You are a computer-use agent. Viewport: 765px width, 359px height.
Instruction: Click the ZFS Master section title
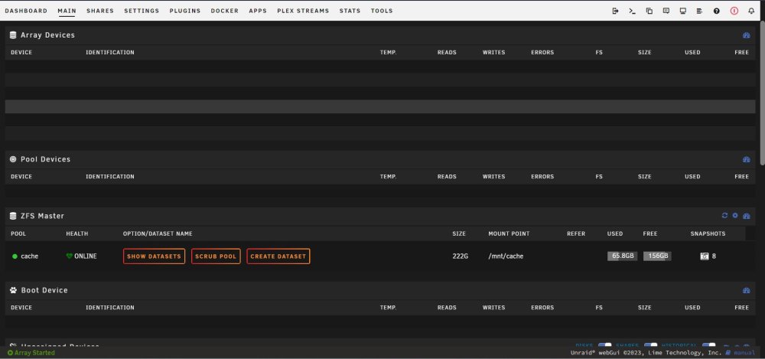42,216
